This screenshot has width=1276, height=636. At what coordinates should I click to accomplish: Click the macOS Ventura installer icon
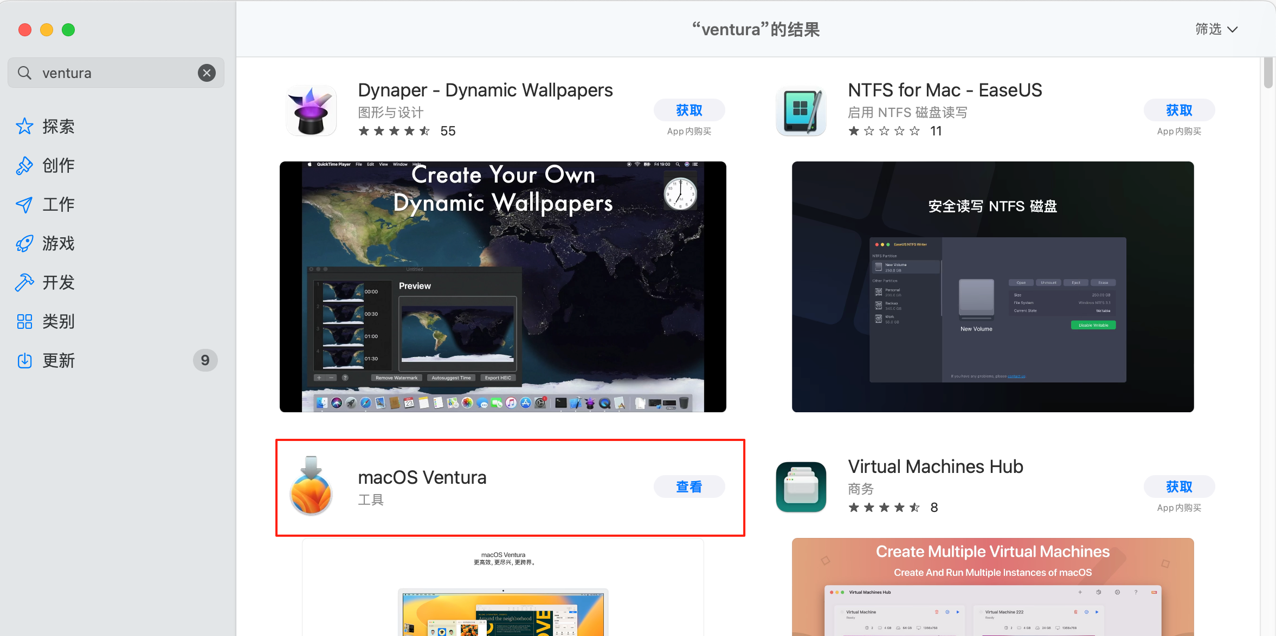[x=311, y=486]
